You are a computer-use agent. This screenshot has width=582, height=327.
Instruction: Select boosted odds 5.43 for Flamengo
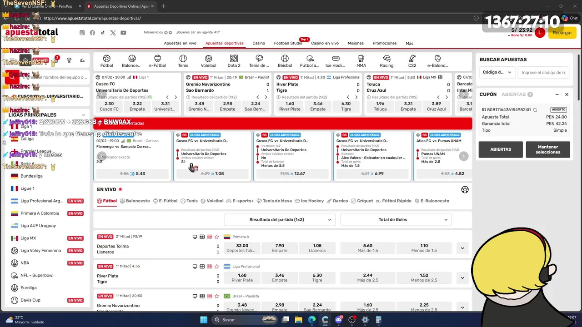pyautogui.click(x=133, y=173)
